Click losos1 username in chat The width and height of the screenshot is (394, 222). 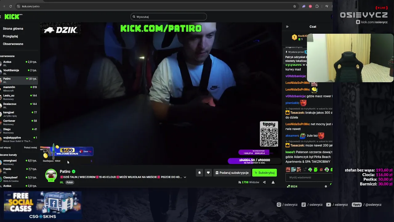click(x=290, y=152)
